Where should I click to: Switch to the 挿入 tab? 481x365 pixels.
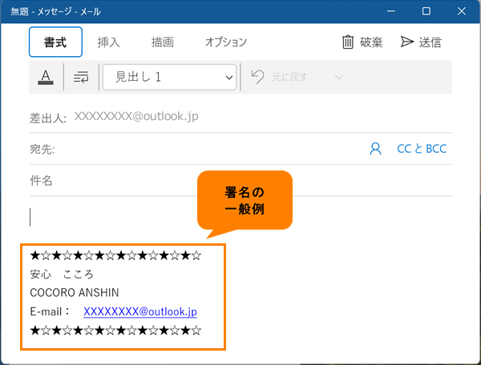(x=109, y=42)
